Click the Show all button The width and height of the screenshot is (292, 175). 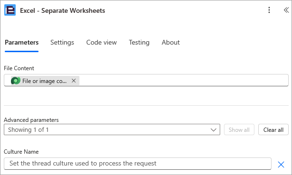click(x=239, y=129)
